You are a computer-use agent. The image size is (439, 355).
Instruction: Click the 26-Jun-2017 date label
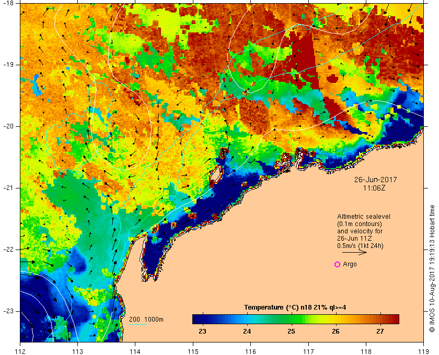click(x=376, y=180)
